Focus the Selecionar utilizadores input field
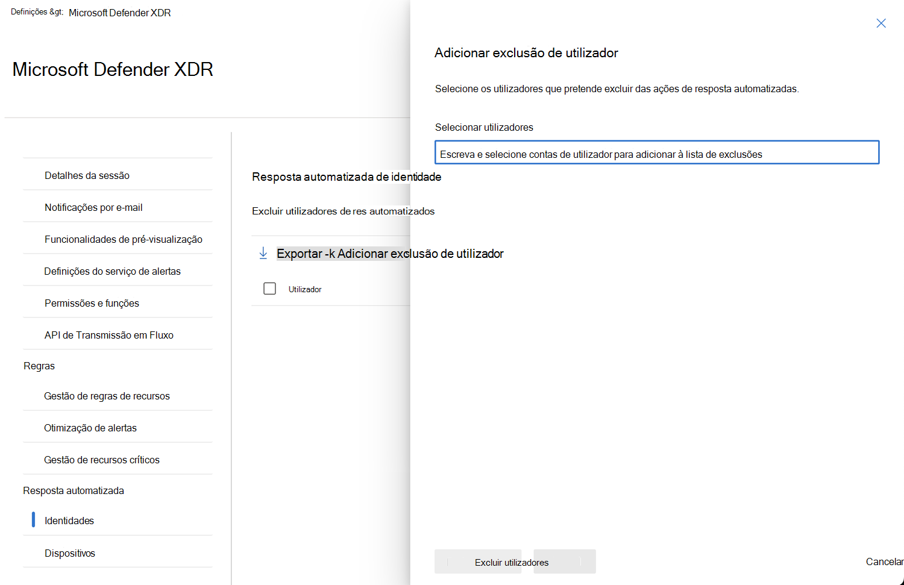Image resolution: width=904 pixels, height=585 pixels. (657, 152)
